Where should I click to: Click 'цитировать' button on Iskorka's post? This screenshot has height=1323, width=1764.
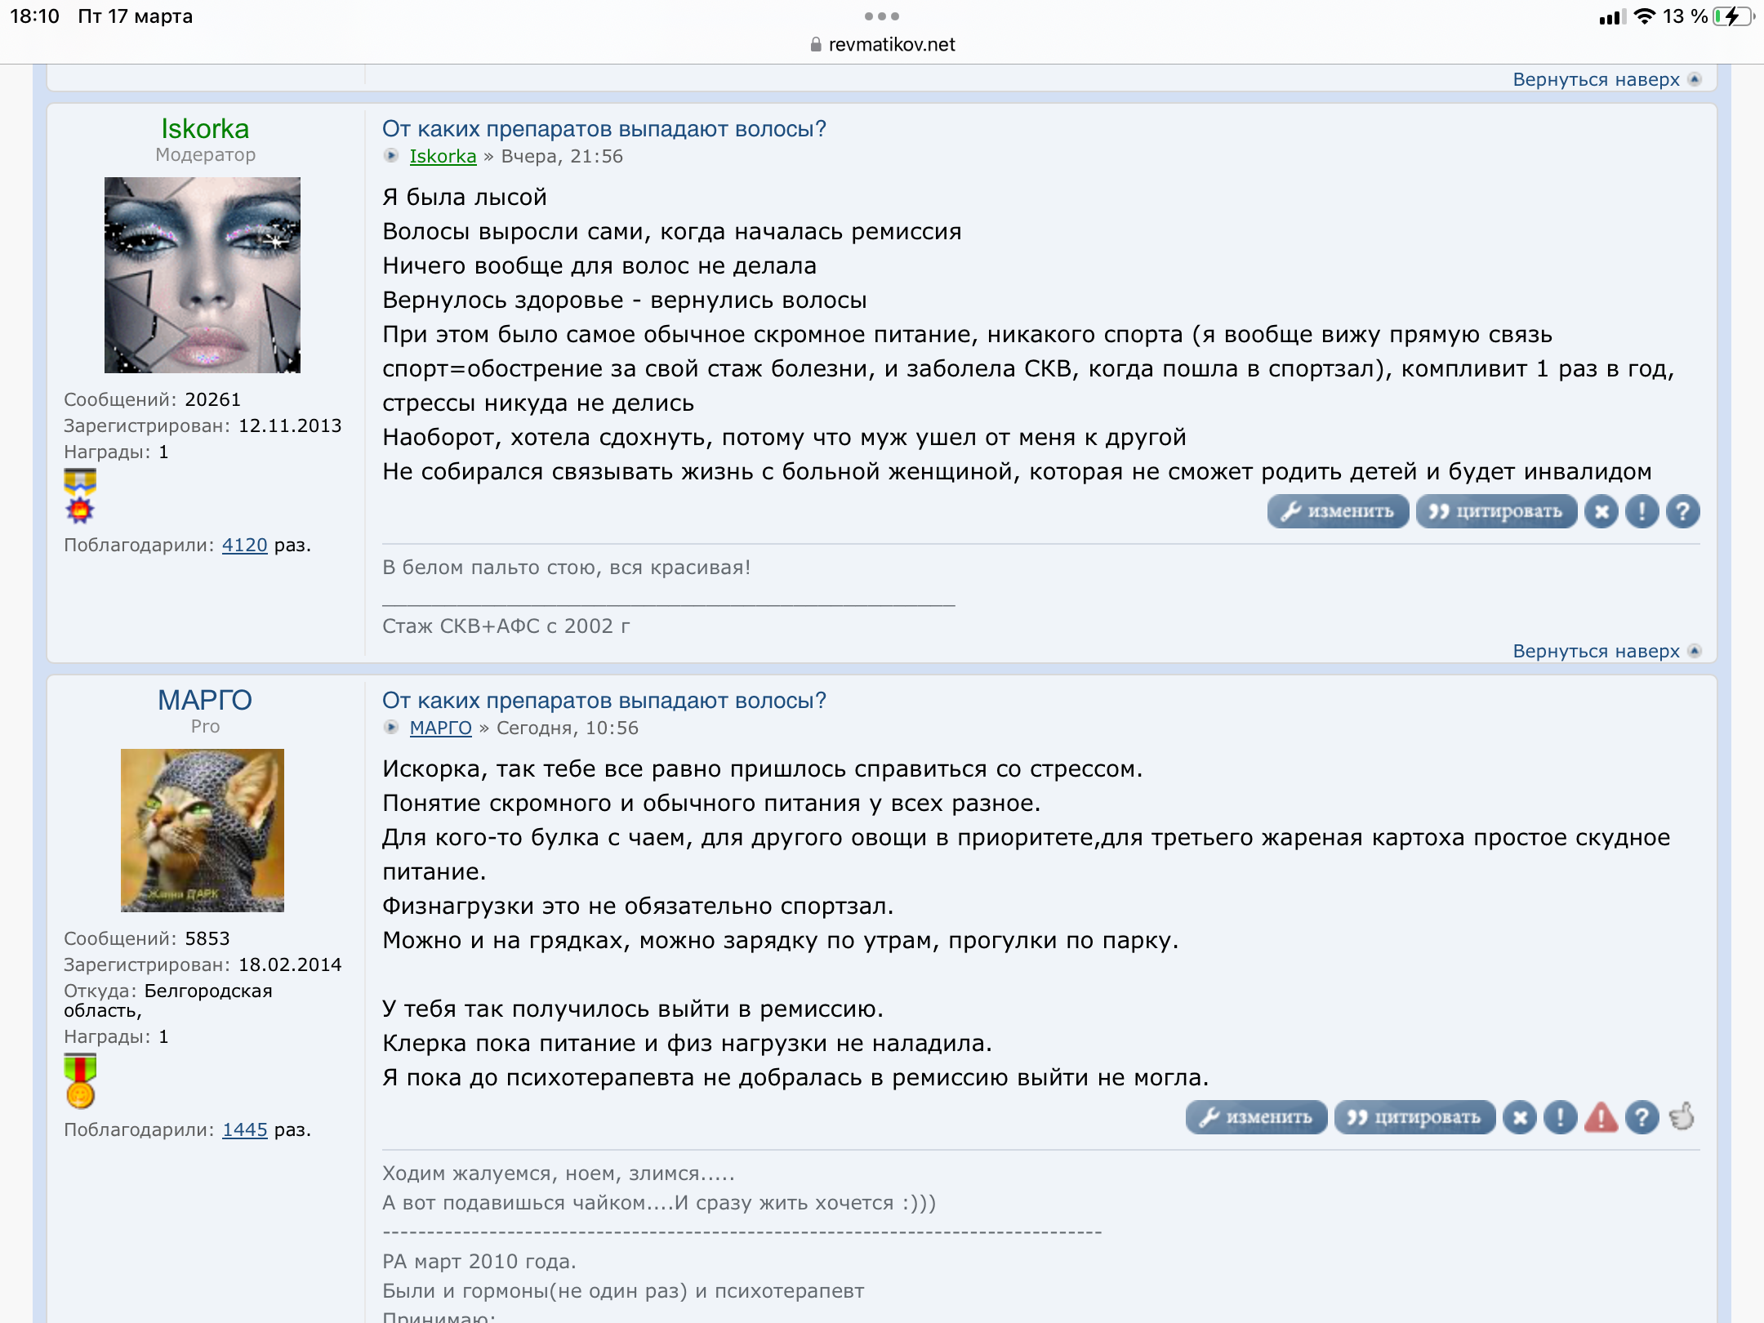pos(1496,512)
